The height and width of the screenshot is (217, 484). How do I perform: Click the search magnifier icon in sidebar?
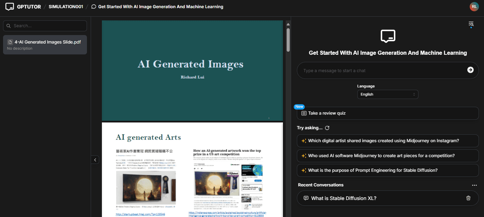[x=9, y=26]
